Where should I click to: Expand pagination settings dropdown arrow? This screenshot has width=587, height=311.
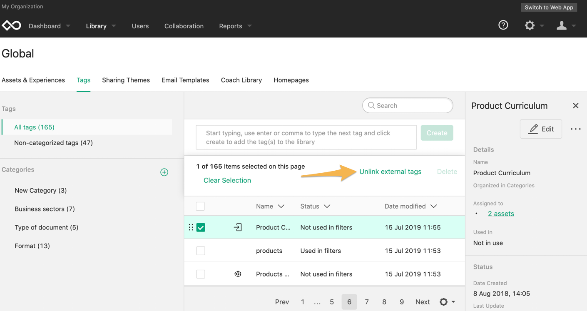[453, 302]
